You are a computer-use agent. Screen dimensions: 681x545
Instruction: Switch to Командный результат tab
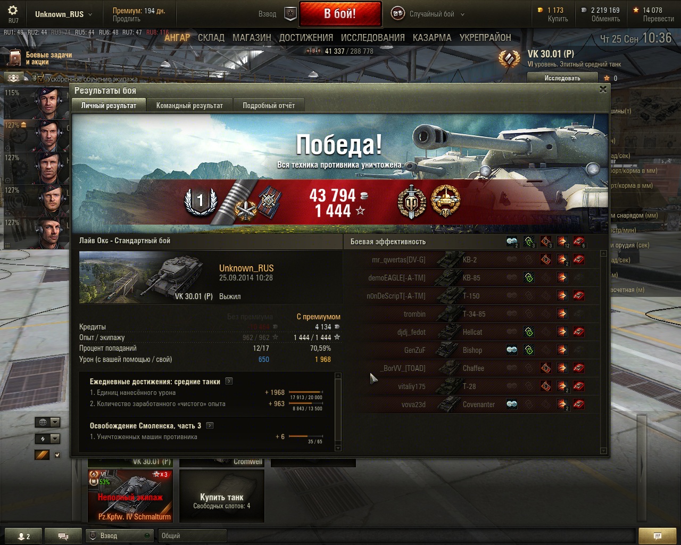(189, 105)
